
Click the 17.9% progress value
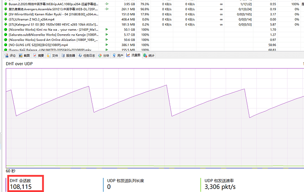pos(145,14)
